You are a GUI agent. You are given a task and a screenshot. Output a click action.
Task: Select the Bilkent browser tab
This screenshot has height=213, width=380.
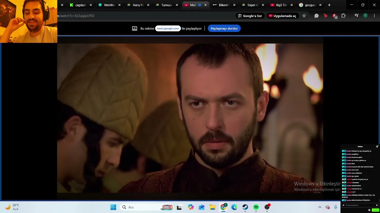click(224, 5)
